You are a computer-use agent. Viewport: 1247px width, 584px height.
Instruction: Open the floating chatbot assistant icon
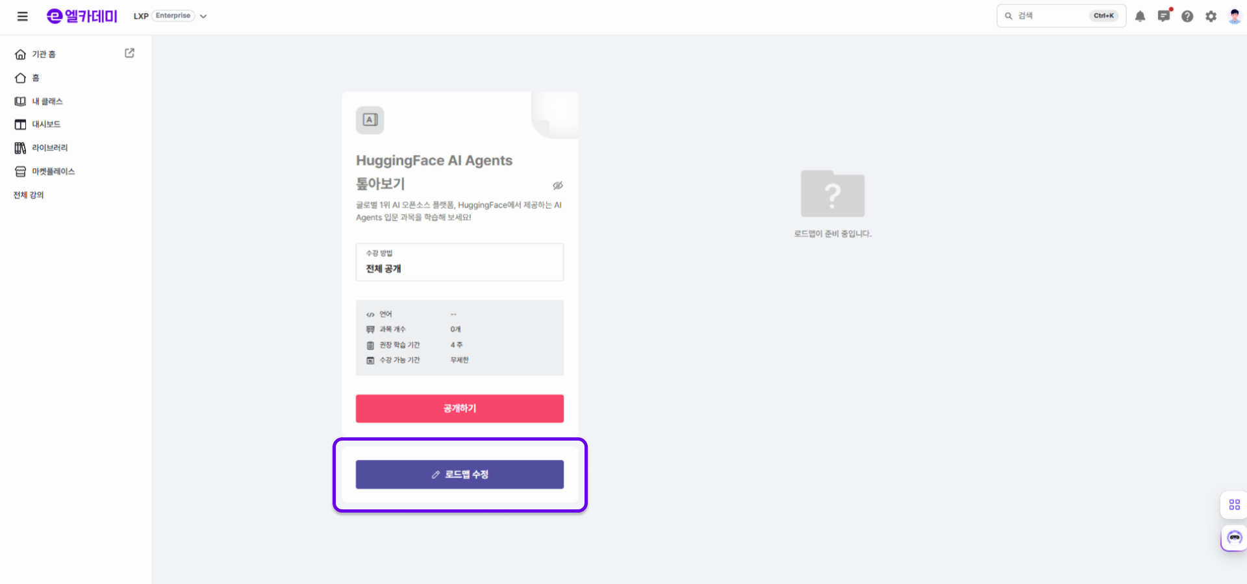tap(1234, 538)
